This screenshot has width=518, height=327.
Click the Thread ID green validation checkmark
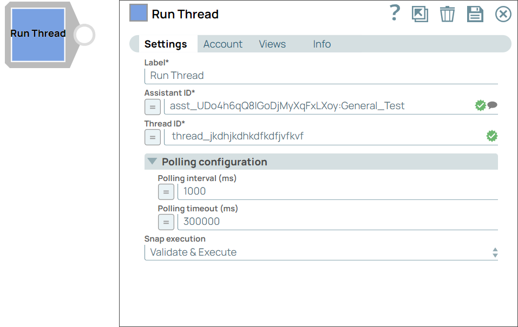point(491,136)
